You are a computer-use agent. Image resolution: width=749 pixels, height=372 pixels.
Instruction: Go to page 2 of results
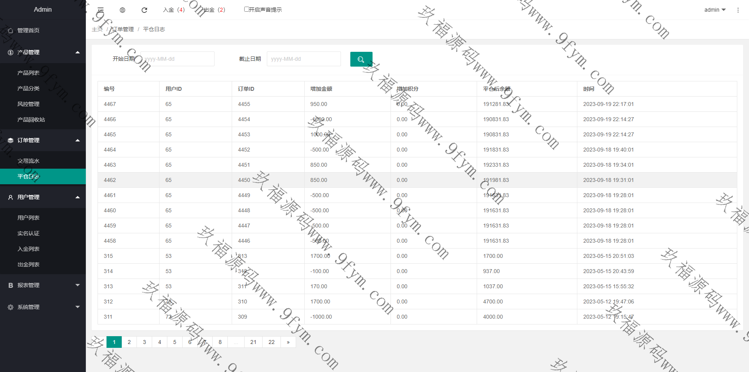pos(129,342)
